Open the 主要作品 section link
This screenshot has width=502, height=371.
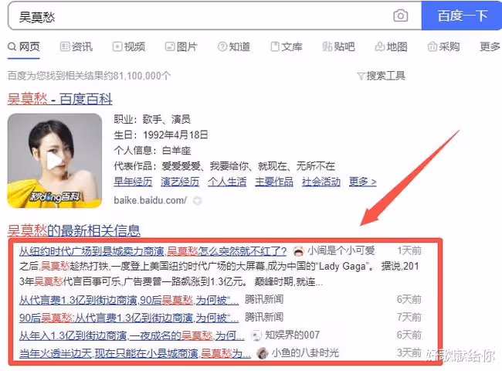pos(274,182)
